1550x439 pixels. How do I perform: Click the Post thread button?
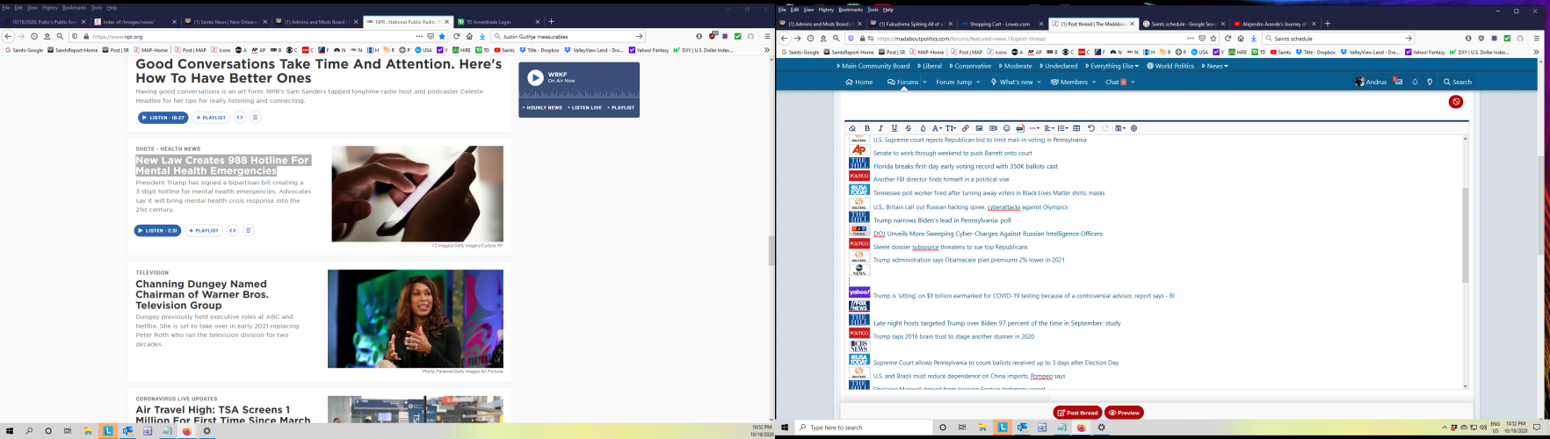point(1077,413)
